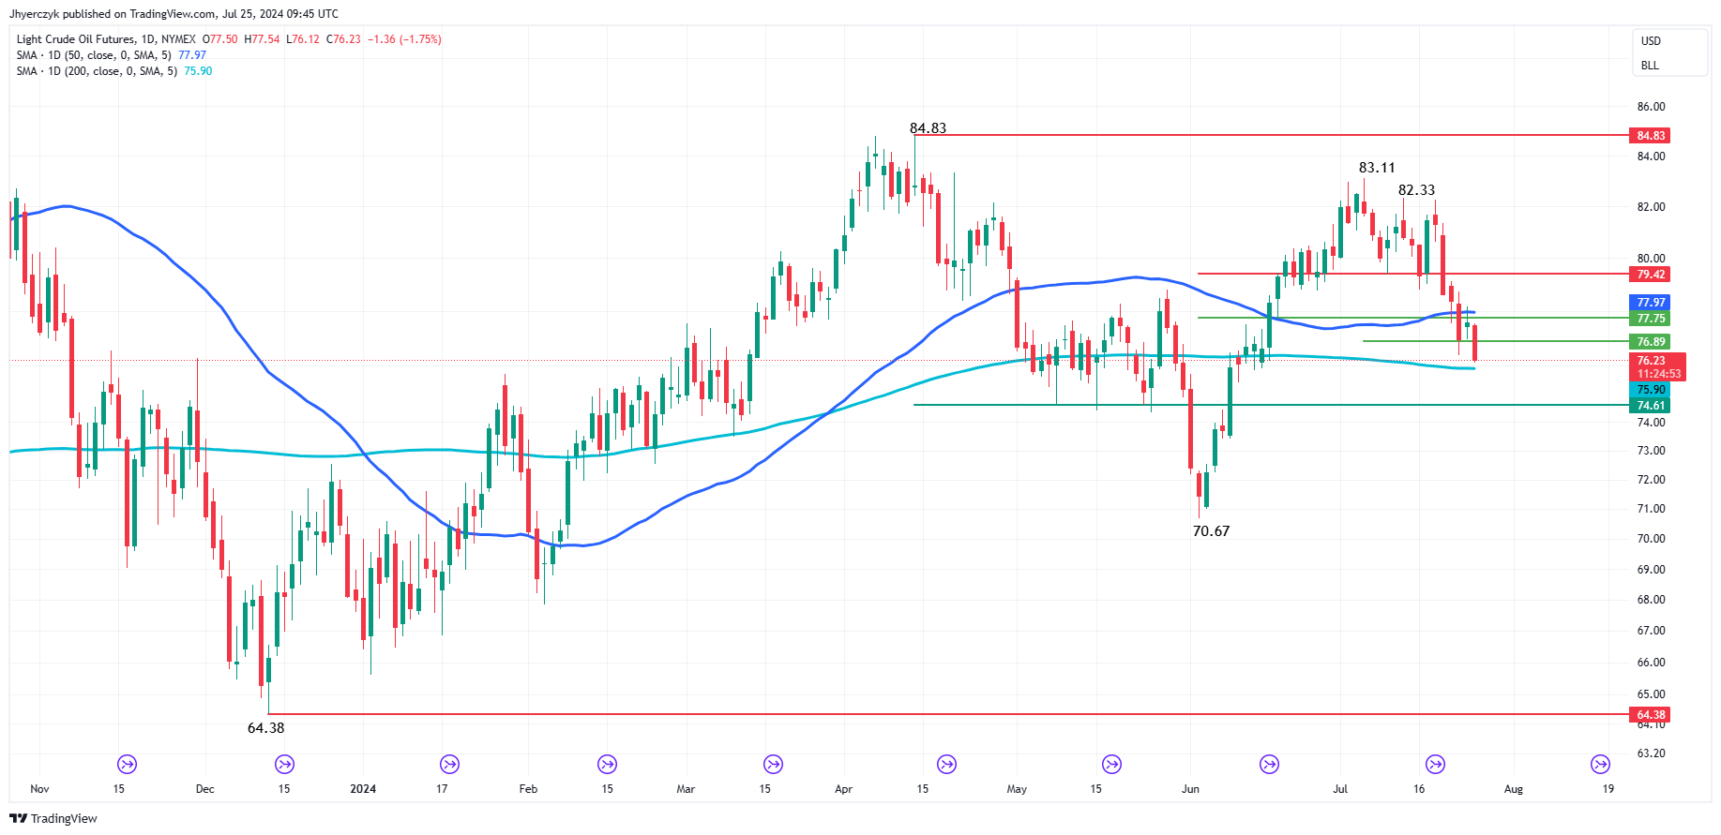
Task: Click the red 84.83 price label
Action: [x=1651, y=136]
